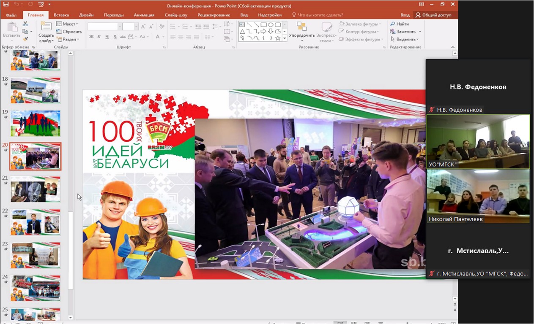
Task: Open the Эффекты фигуры dropdown
Action: (x=361, y=39)
